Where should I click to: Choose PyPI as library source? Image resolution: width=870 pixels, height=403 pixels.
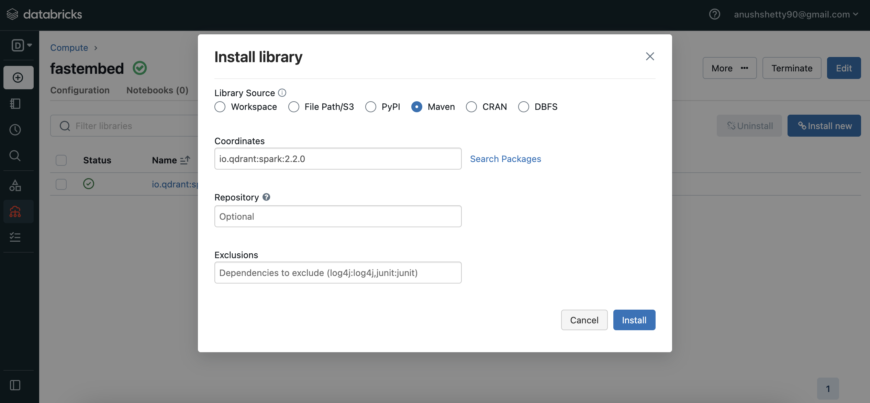tap(371, 107)
